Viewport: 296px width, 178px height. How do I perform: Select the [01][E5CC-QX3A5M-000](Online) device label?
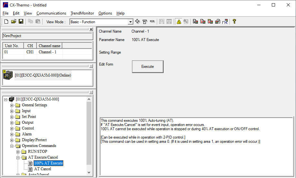pos(43,75)
